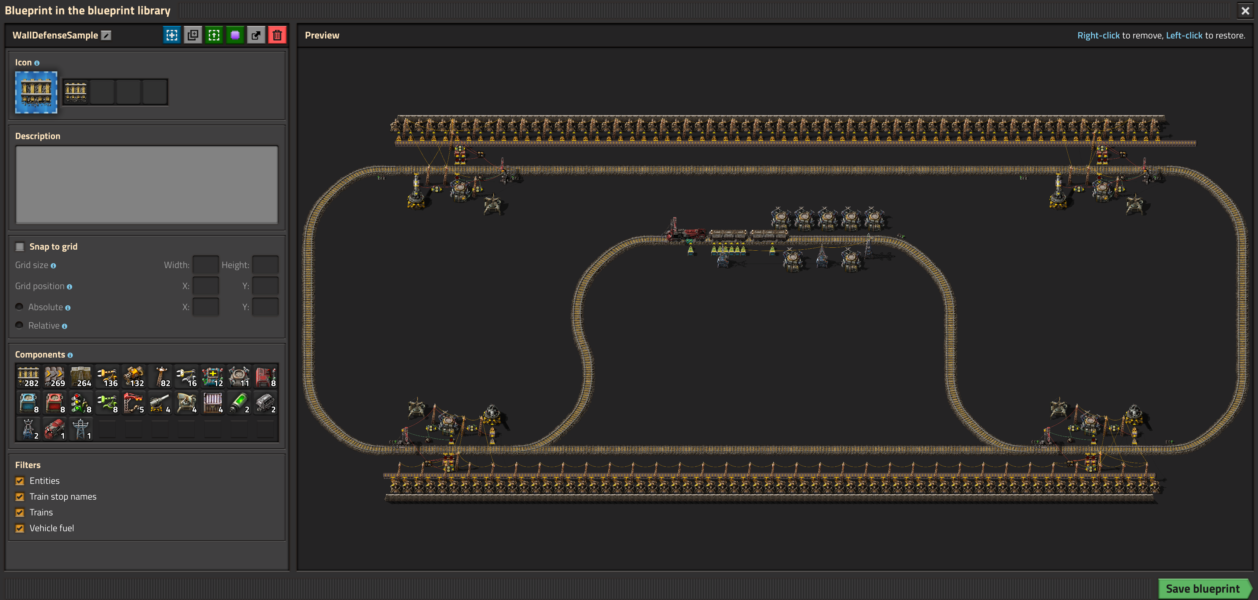Click the grid size Width field
Viewport: 1258px width, 600px height.
(205, 265)
